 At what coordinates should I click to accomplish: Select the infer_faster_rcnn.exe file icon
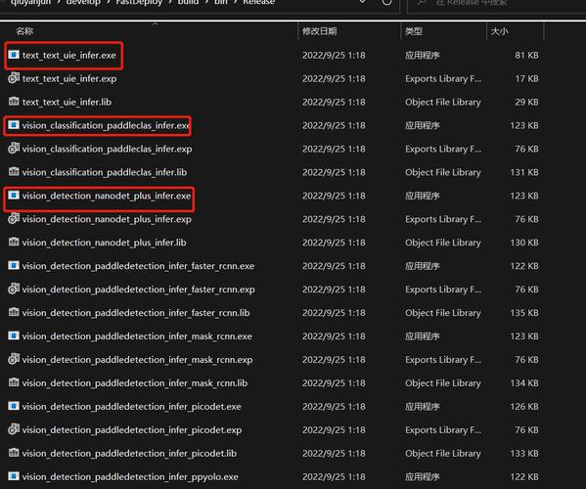tap(14, 266)
